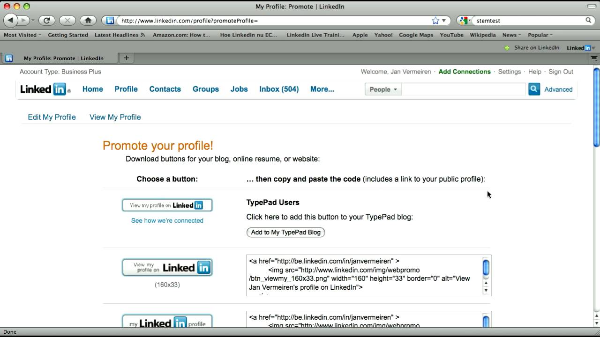Open the Profile menu

[x=126, y=89]
